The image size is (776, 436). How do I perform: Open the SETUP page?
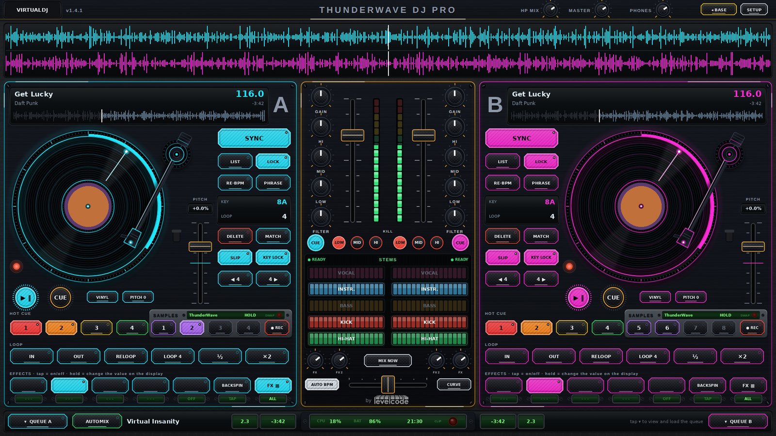(754, 10)
